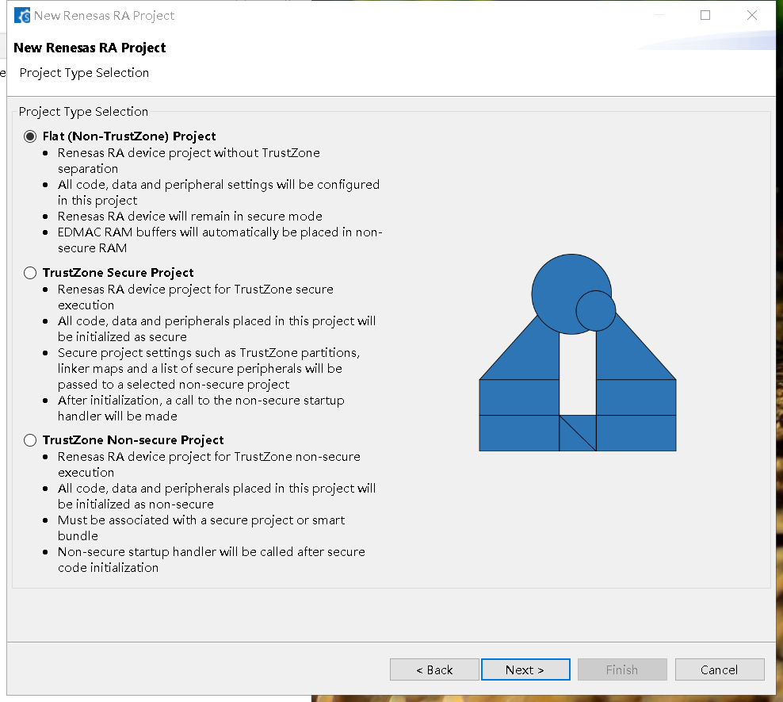783x702 pixels.
Task: Click the bullet ending "be initialized as secure"
Action: 216,328
